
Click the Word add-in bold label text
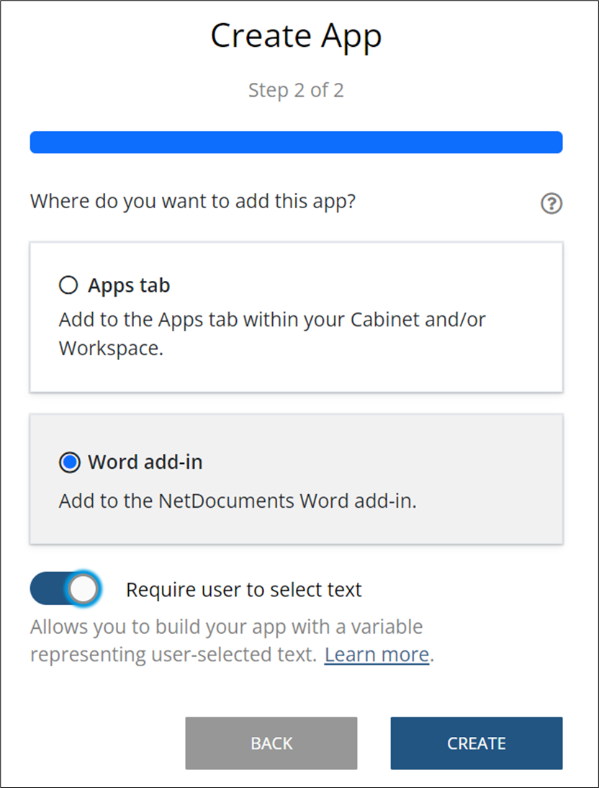144,462
